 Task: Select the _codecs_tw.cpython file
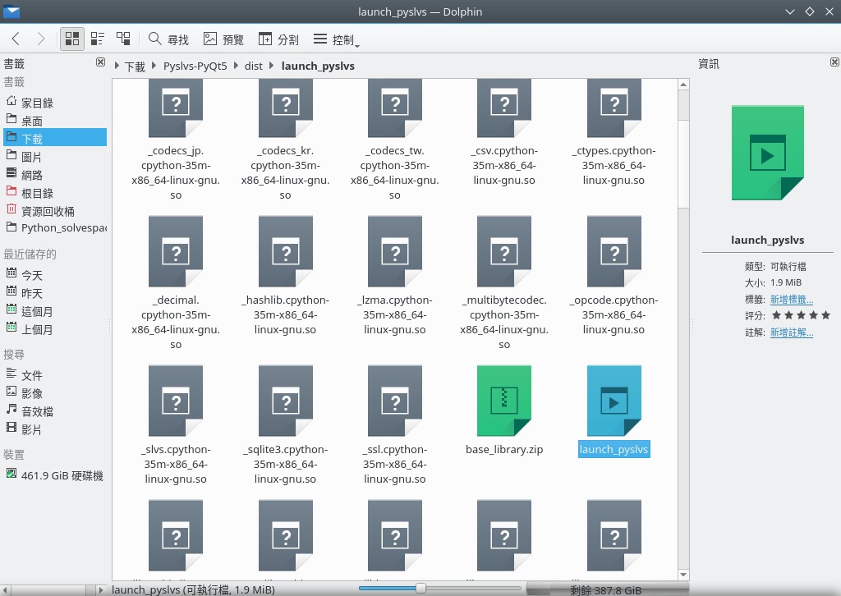click(395, 140)
